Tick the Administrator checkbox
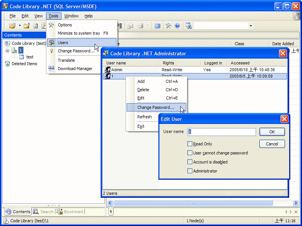302x226 pixels. (x=190, y=171)
